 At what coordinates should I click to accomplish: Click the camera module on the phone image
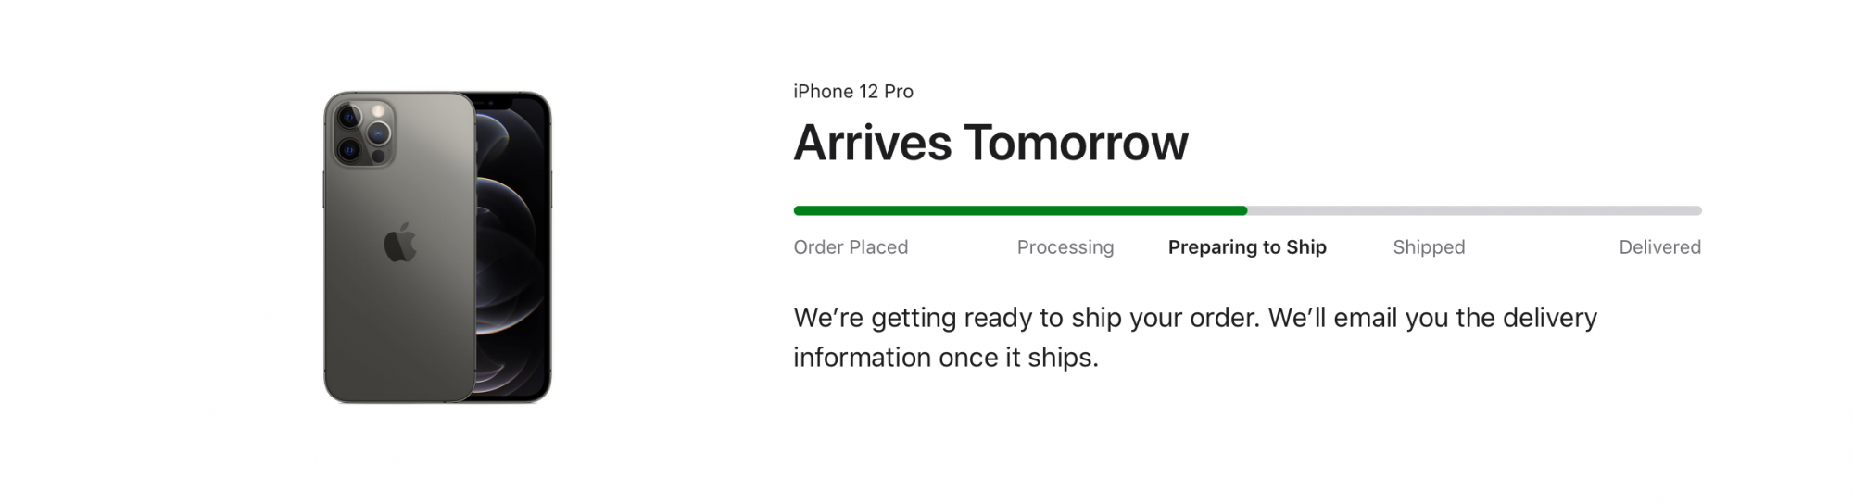pos(363,131)
